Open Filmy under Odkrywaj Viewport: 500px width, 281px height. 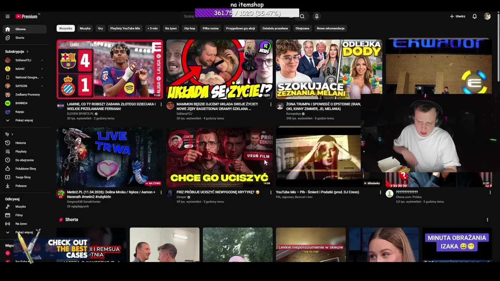coord(25,215)
